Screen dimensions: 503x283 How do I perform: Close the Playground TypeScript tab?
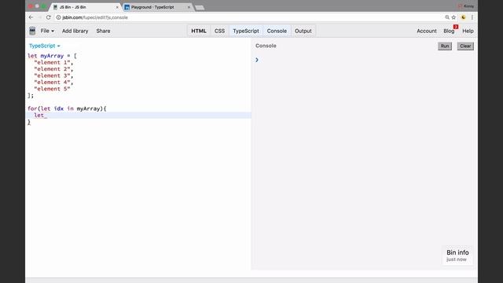pos(189,7)
